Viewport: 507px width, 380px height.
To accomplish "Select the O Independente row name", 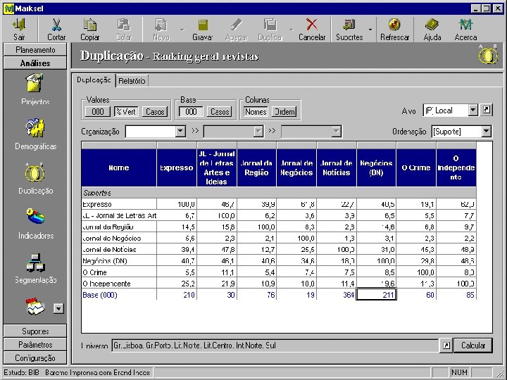I will (119, 284).
